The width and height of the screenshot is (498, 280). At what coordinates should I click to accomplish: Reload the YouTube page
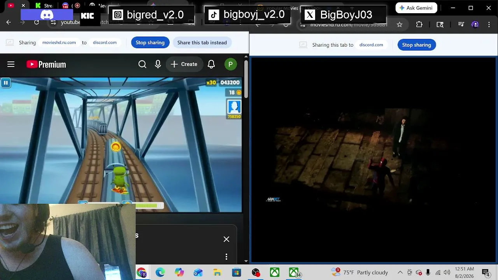point(37,22)
